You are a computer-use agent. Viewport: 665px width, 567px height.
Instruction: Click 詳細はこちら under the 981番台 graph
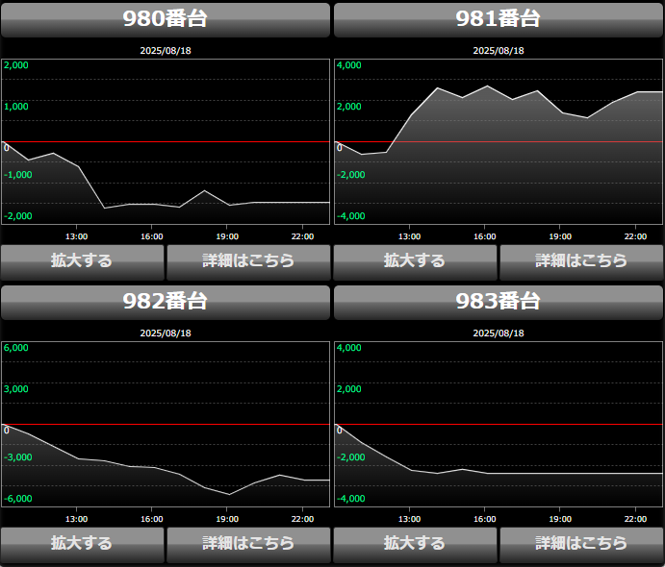click(581, 262)
